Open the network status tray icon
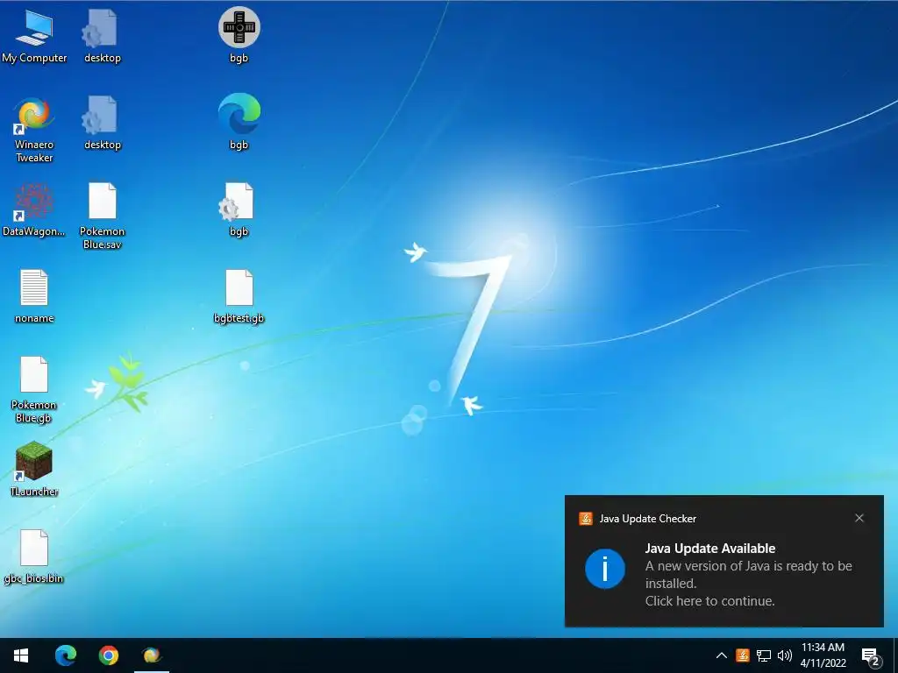 pyautogui.click(x=764, y=655)
